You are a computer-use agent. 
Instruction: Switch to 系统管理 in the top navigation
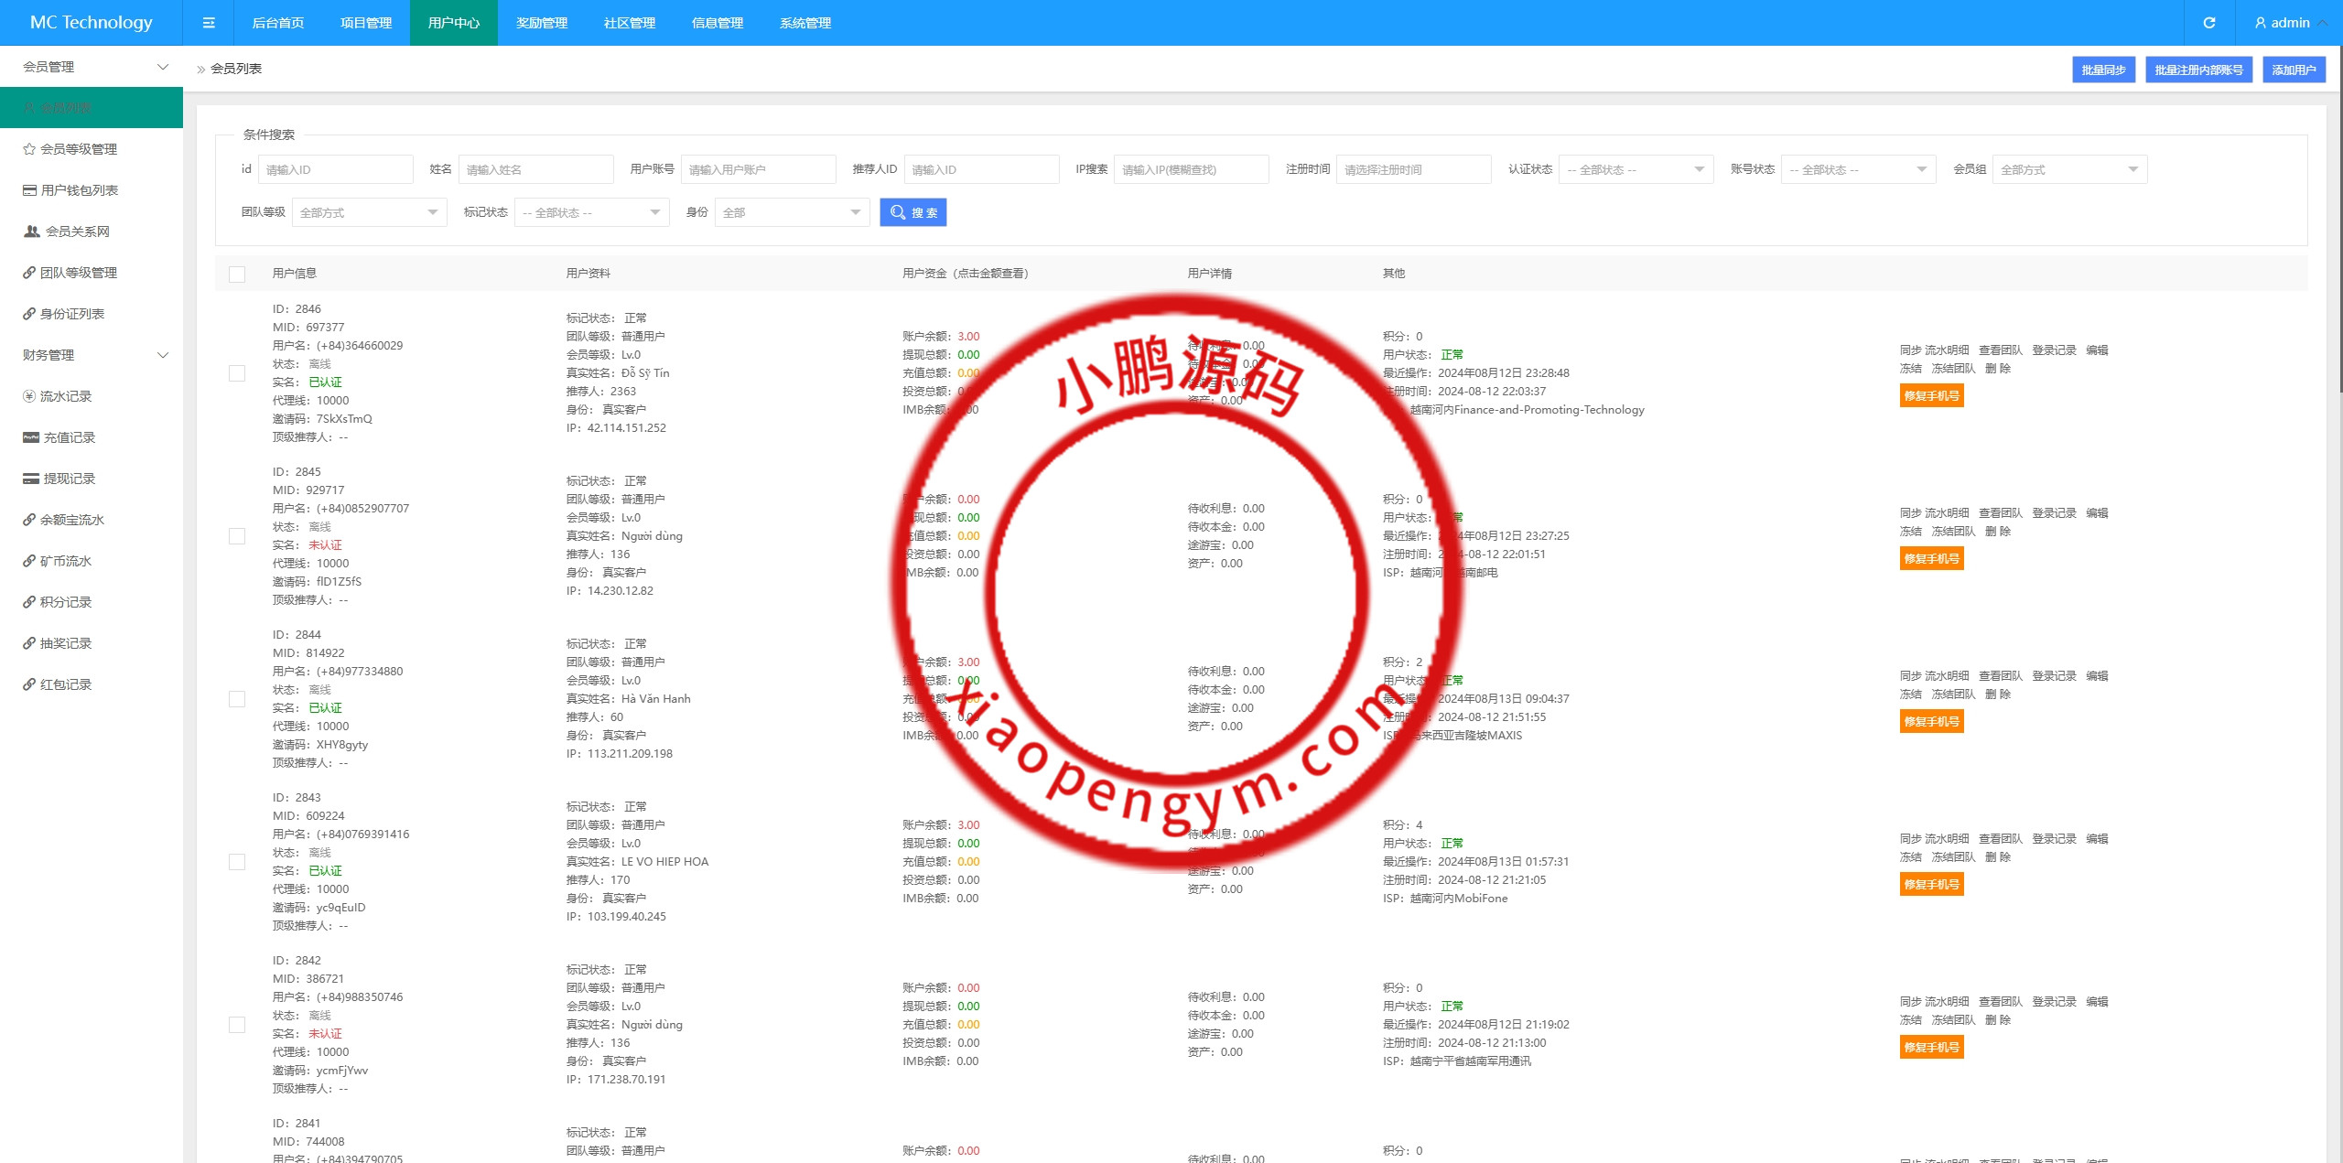coord(804,23)
